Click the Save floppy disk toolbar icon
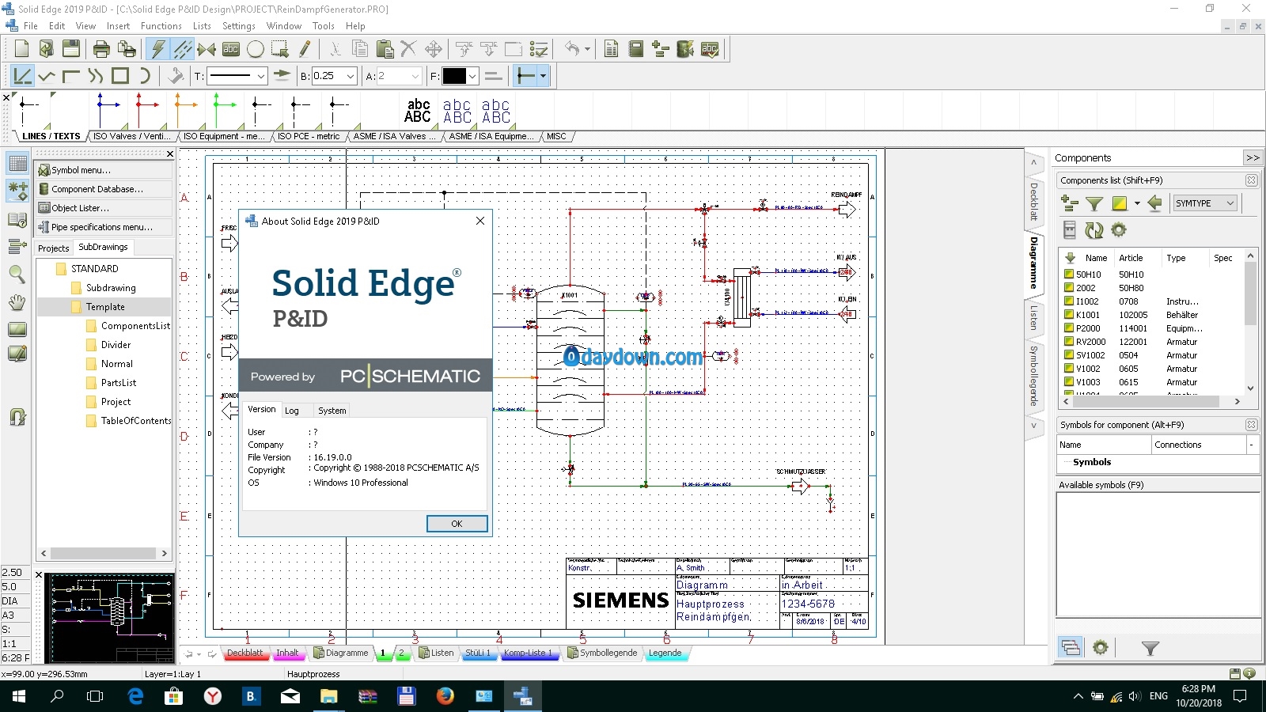Viewport: 1266px width, 712px height. click(71, 49)
